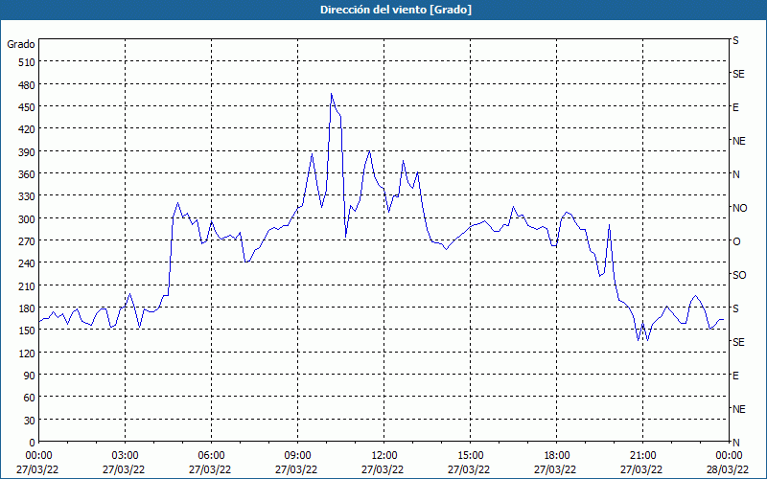
Task: Select the 'O' compass label
Action: pyautogui.click(x=736, y=241)
